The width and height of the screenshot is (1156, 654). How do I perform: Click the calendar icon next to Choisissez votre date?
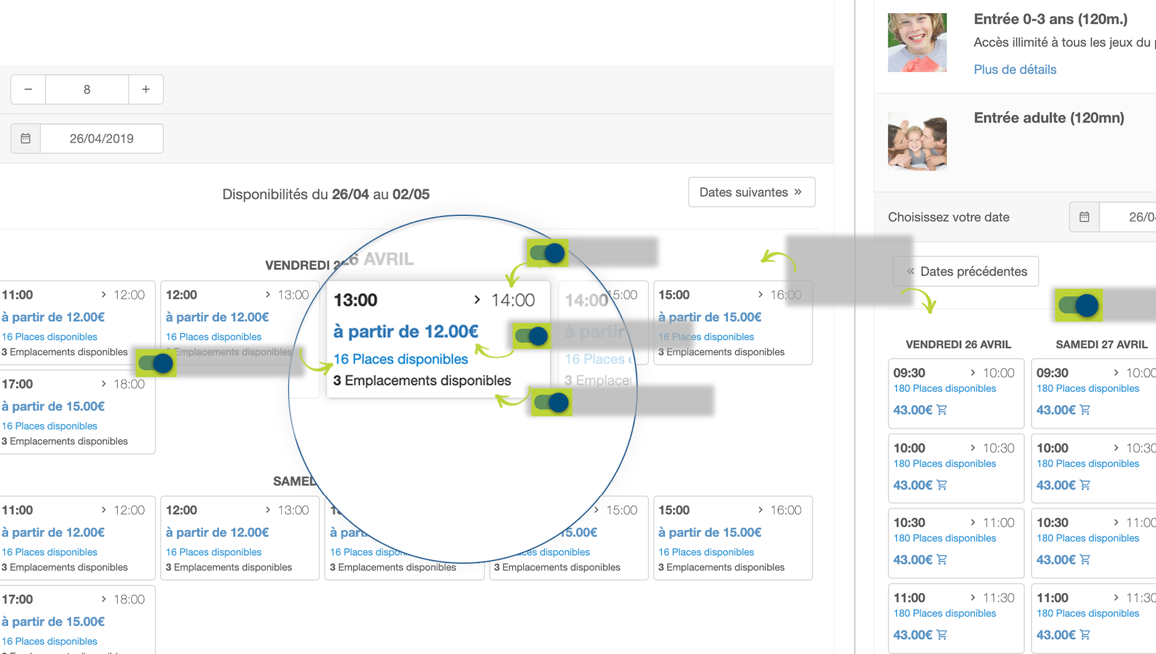(1084, 217)
